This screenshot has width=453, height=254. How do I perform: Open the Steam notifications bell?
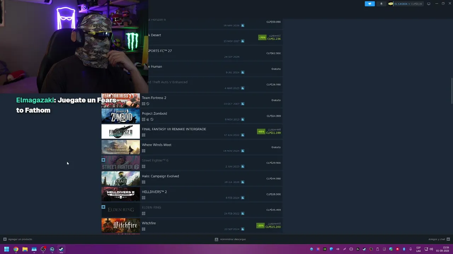click(381, 4)
